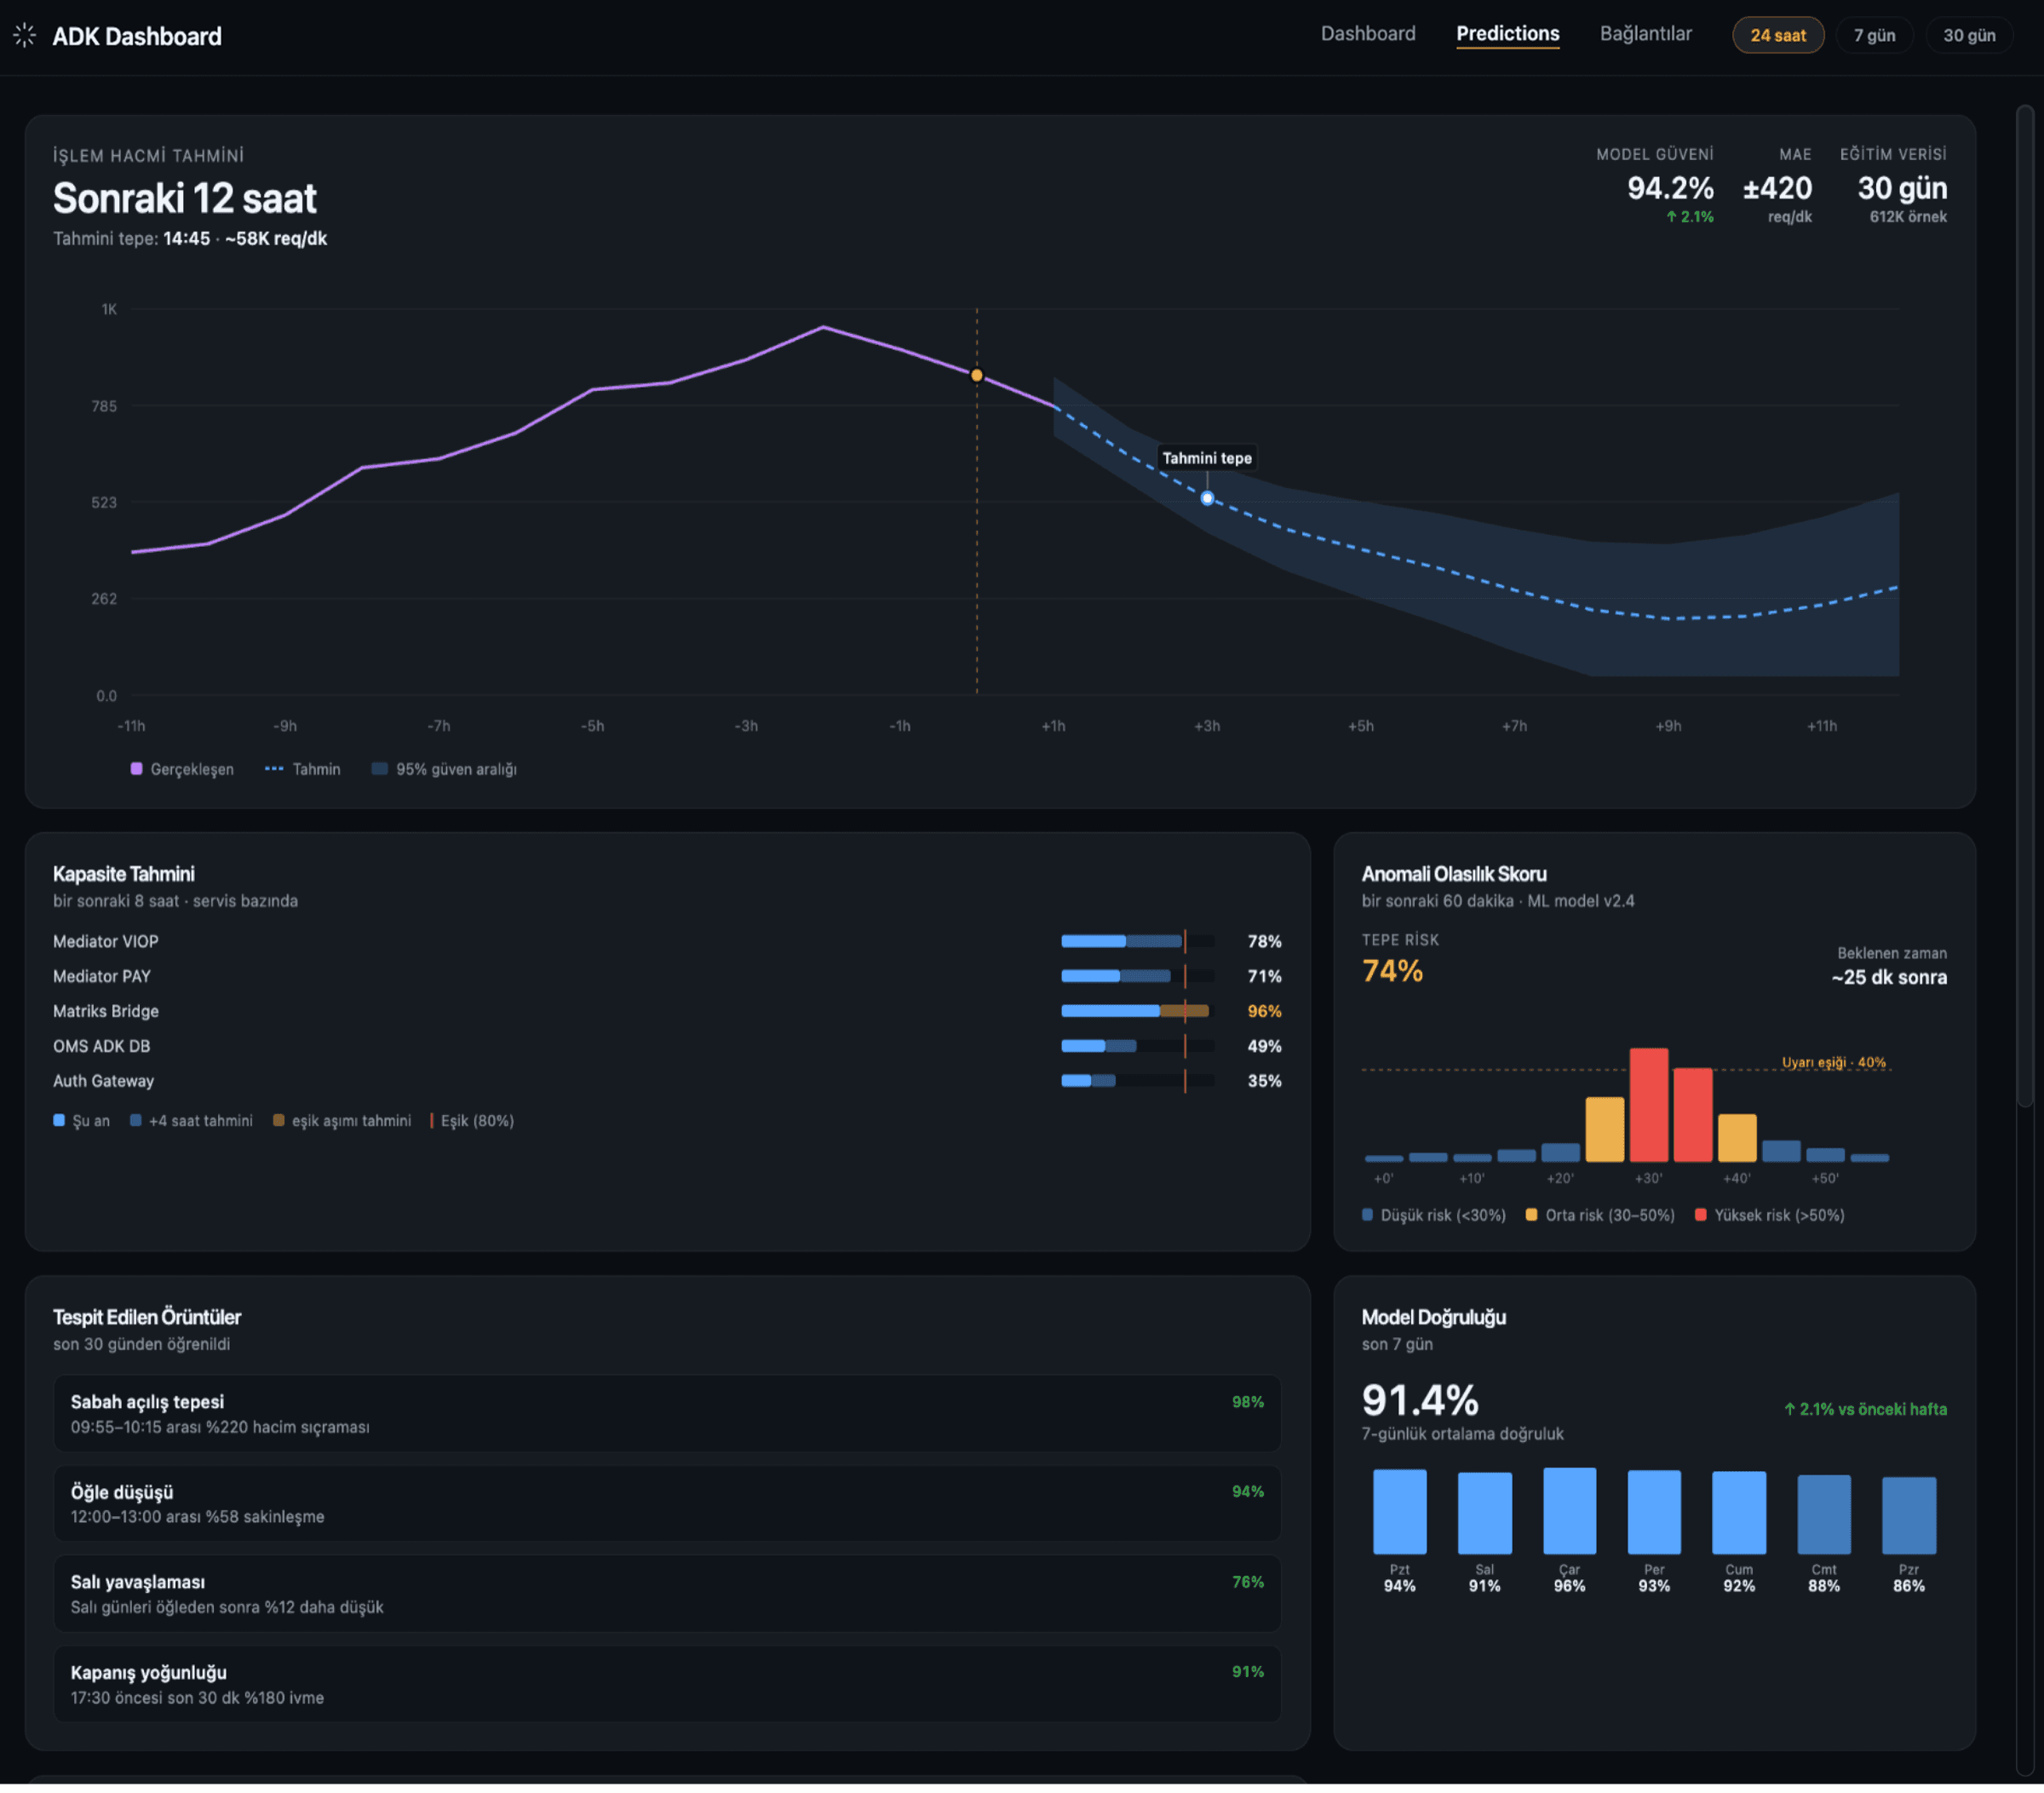Click the Auth Gateway capacity bar
The image size is (2044, 1793).
point(1137,1081)
